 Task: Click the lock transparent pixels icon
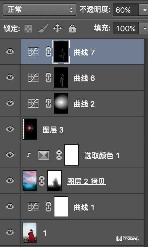pyautogui.click(x=28, y=29)
